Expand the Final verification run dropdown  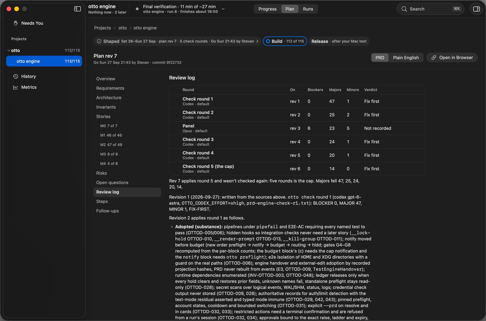223,9
